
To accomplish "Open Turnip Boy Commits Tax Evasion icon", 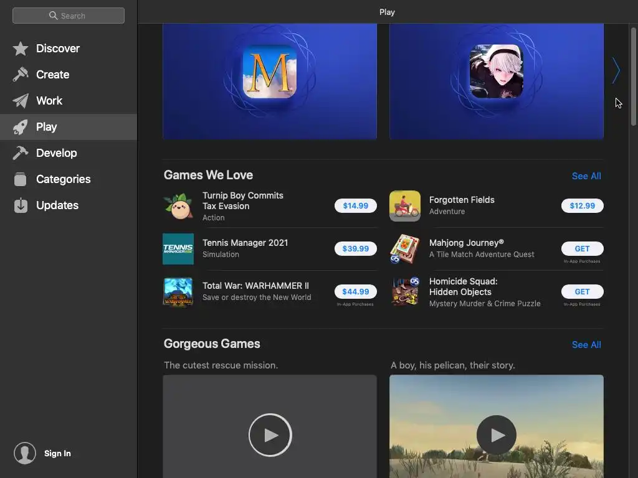I will click(x=178, y=206).
